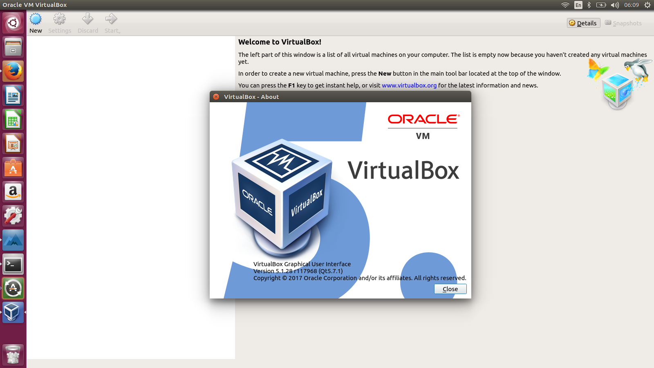Click the Discard toolbar icon
This screenshot has width=654, height=368.
(x=87, y=19)
